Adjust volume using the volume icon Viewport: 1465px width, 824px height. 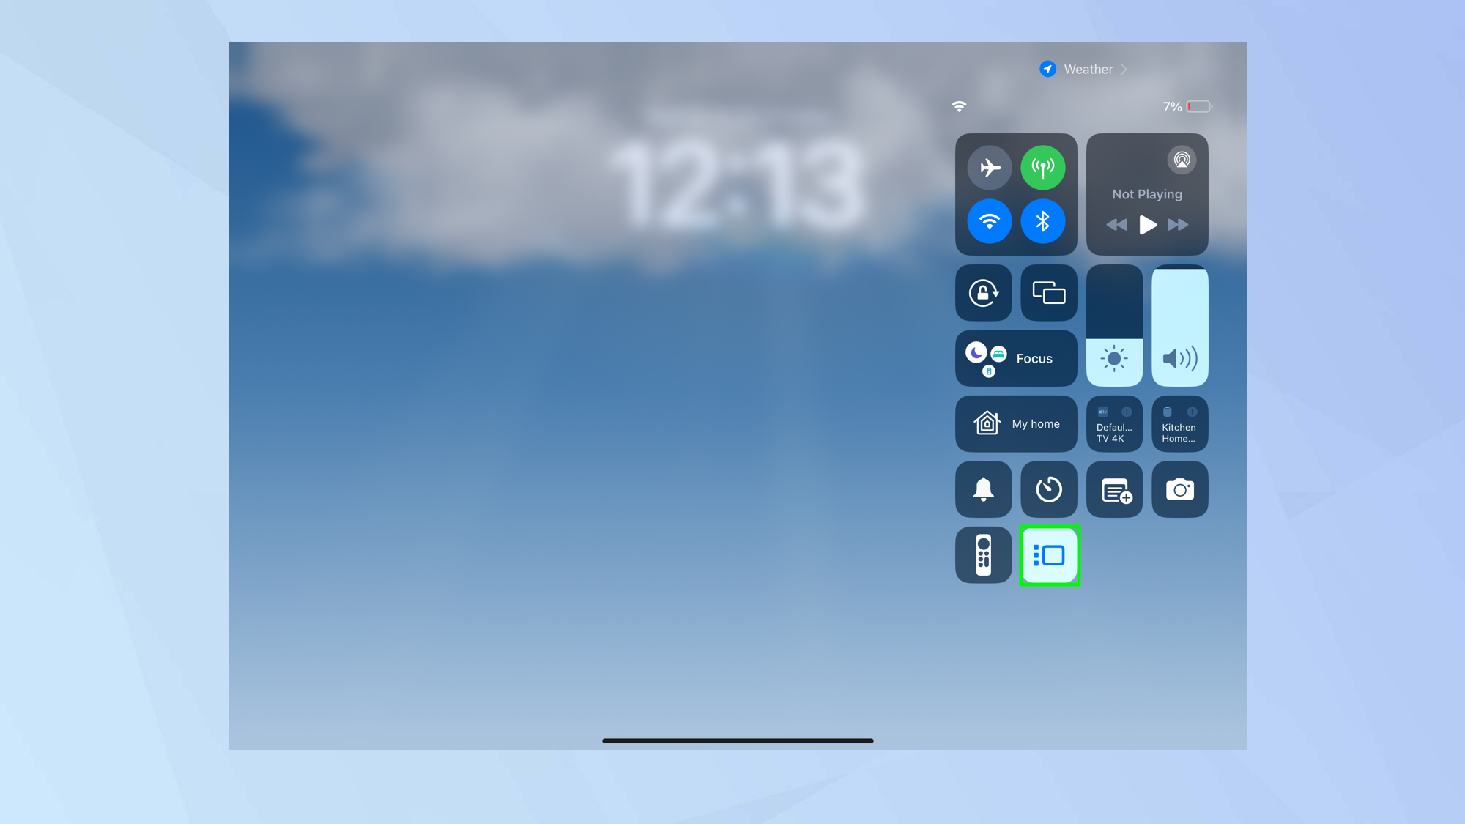(1177, 358)
